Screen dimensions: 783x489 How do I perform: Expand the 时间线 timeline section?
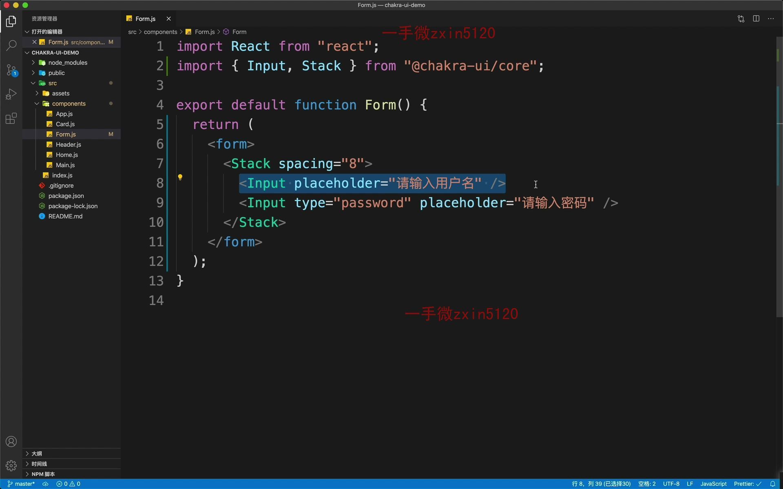coord(71,464)
